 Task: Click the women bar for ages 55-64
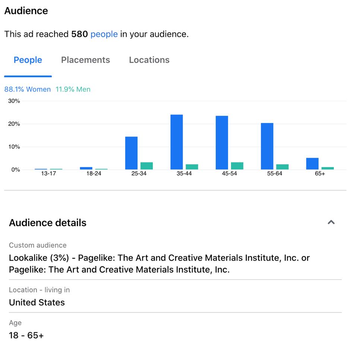point(267,146)
